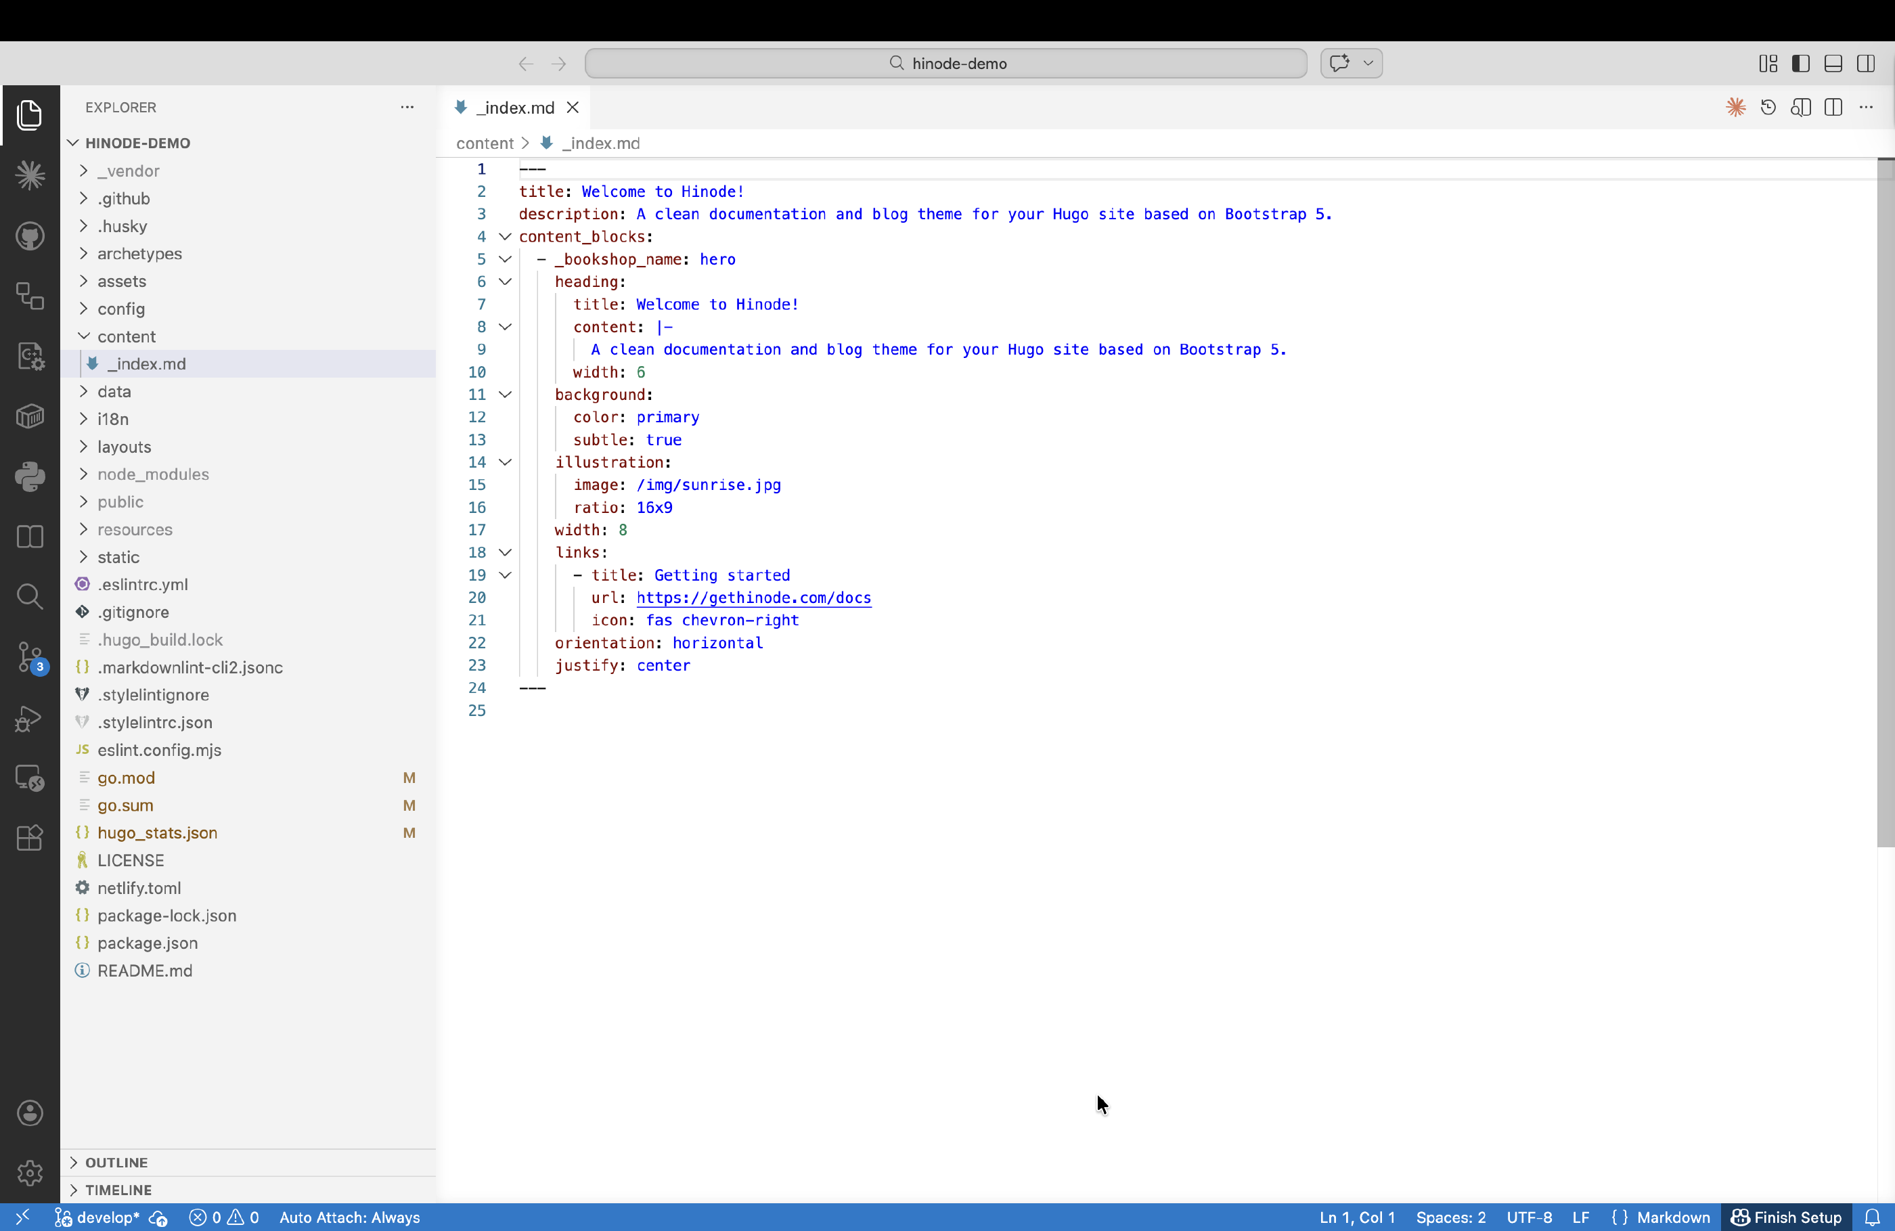Viewport: 1895px width, 1231px height.
Task: Fold the illustration block at line 14
Action: pos(505,462)
